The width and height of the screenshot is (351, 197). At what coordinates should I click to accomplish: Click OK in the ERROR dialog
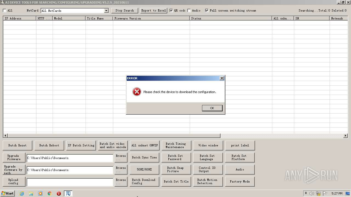[x=212, y=108]
